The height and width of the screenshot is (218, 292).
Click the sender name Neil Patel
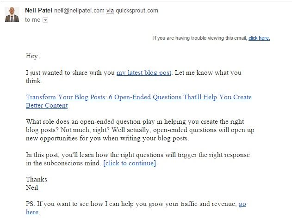pos(38,9)
